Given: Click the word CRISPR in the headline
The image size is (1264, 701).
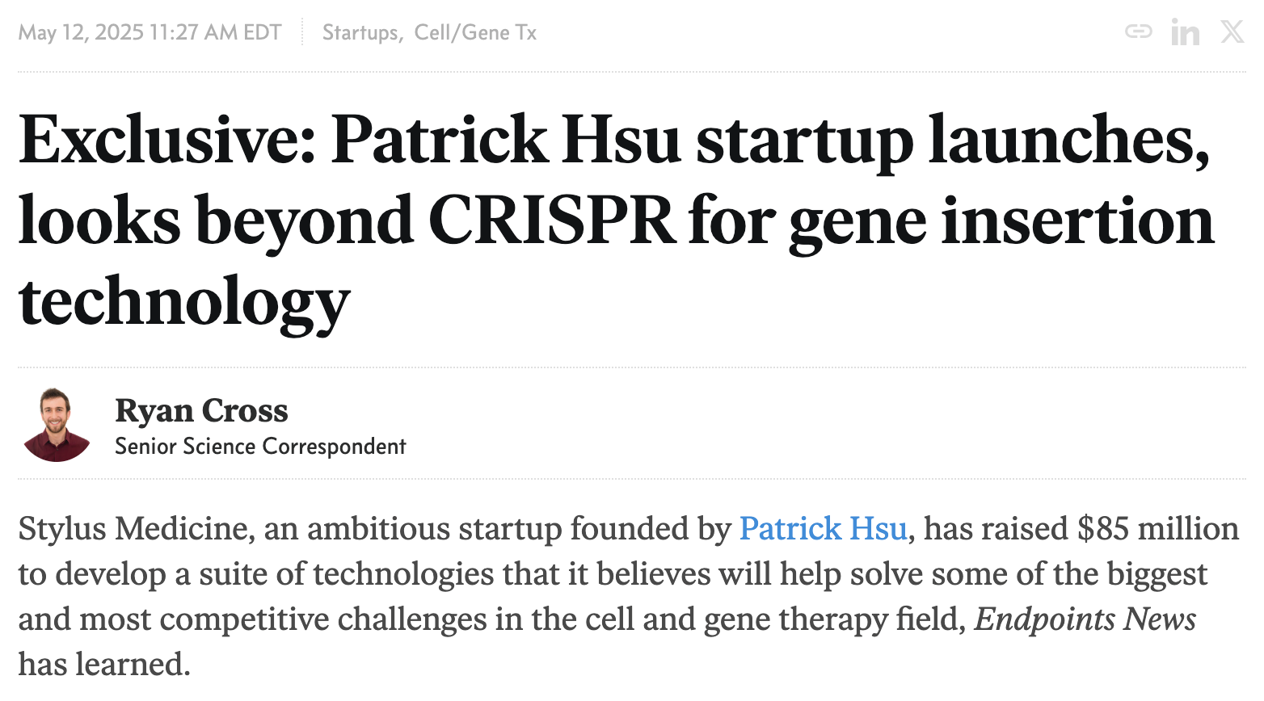Looking at the screenshot, I should pos(551,220).
